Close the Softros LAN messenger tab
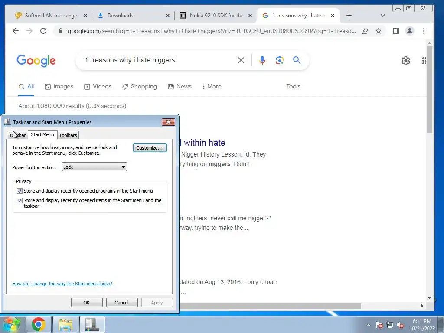444x333 pixels. 85,16
